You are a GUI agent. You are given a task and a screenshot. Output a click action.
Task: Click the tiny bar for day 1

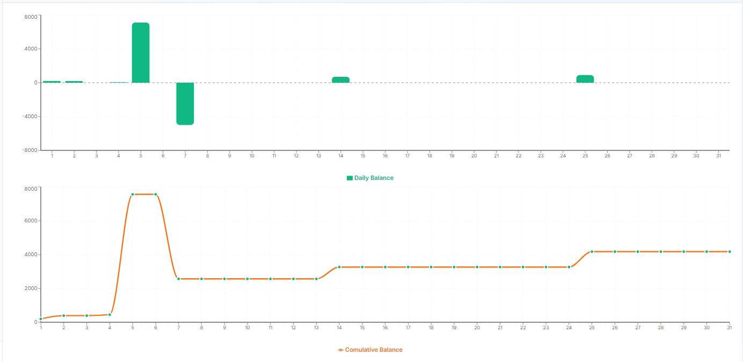coord(52,82)
